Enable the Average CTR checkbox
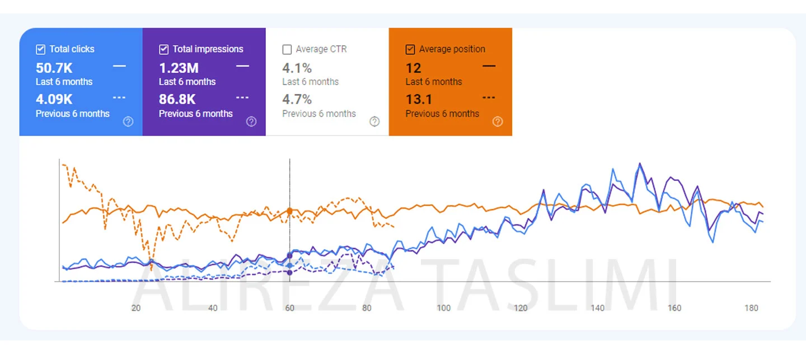 287,49
